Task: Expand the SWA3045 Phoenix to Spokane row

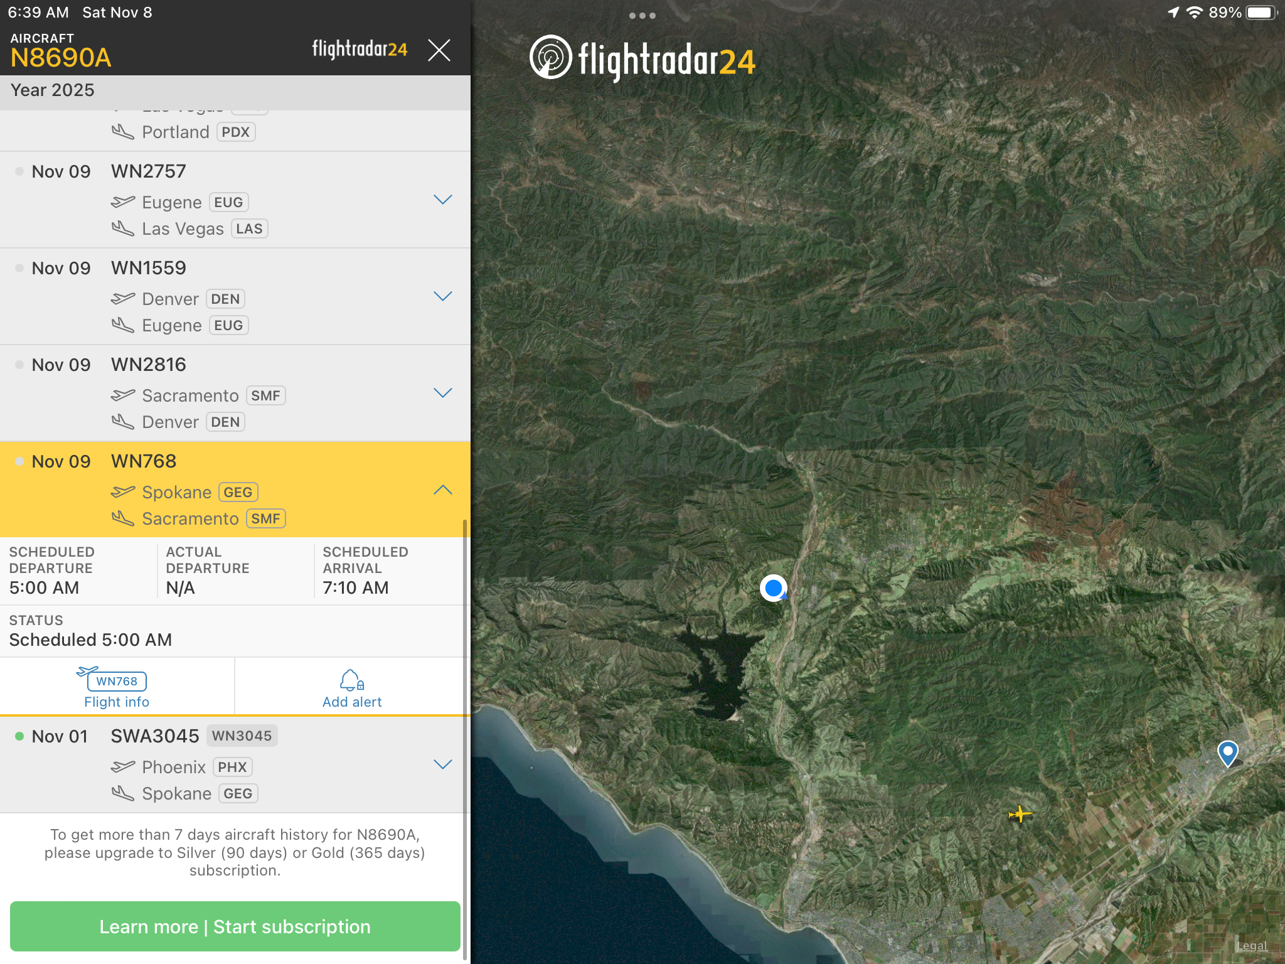Action: 443,764
